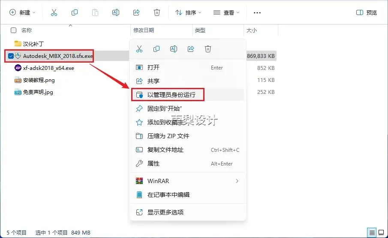Click the 5 个项目 status bar text
Viewport: 388px width, 238px height.
(16, 232)
